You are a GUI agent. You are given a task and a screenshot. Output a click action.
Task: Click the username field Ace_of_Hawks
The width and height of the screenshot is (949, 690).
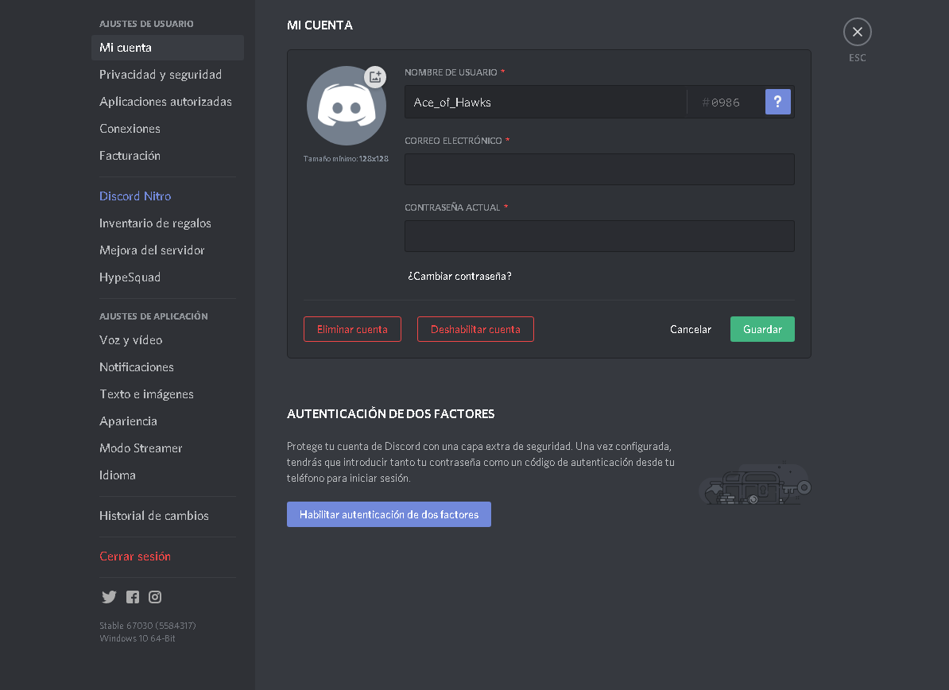coord(544,103)
